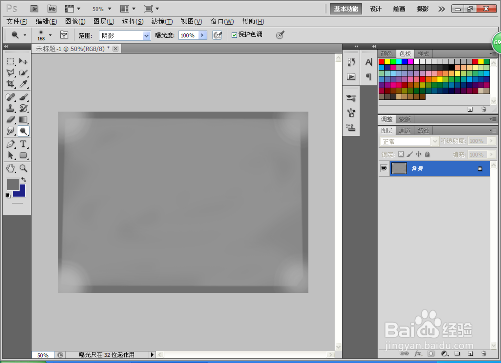Toggle lock transparent pixels

tap(401, 154)
